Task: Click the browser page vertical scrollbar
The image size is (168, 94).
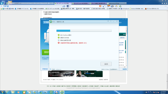Action: pos(167,50)
